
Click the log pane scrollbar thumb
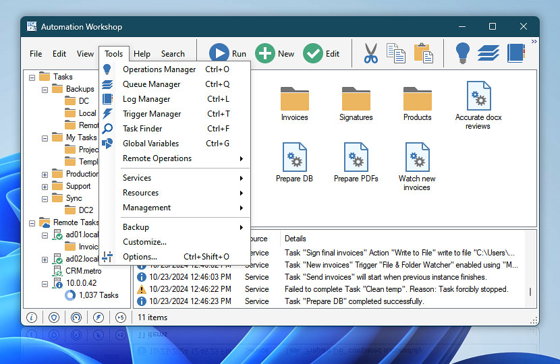(530, 292)
